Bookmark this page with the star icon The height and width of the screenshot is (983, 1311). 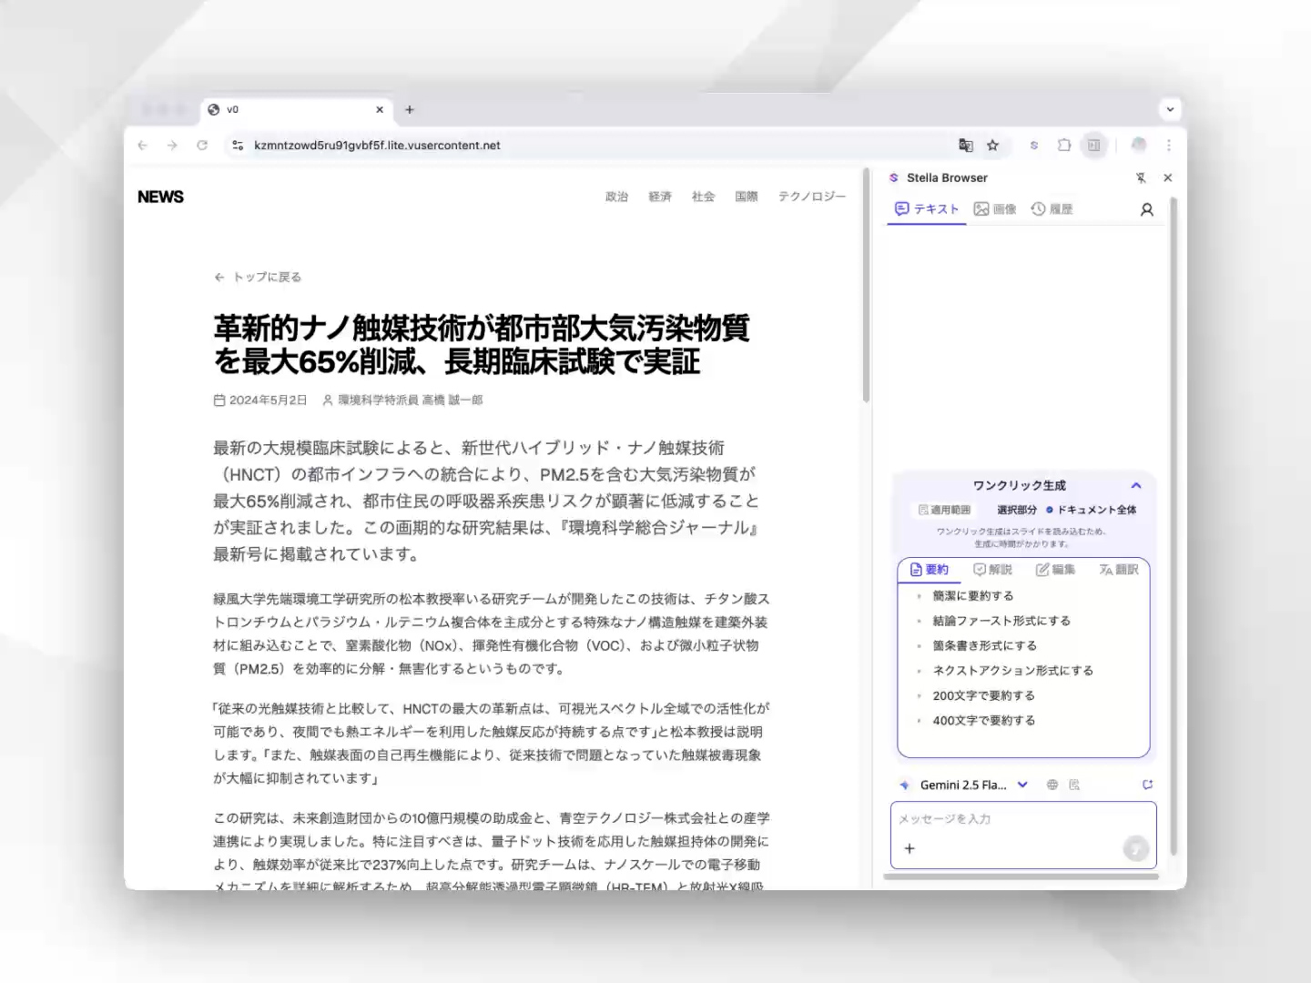coord(993,146)
